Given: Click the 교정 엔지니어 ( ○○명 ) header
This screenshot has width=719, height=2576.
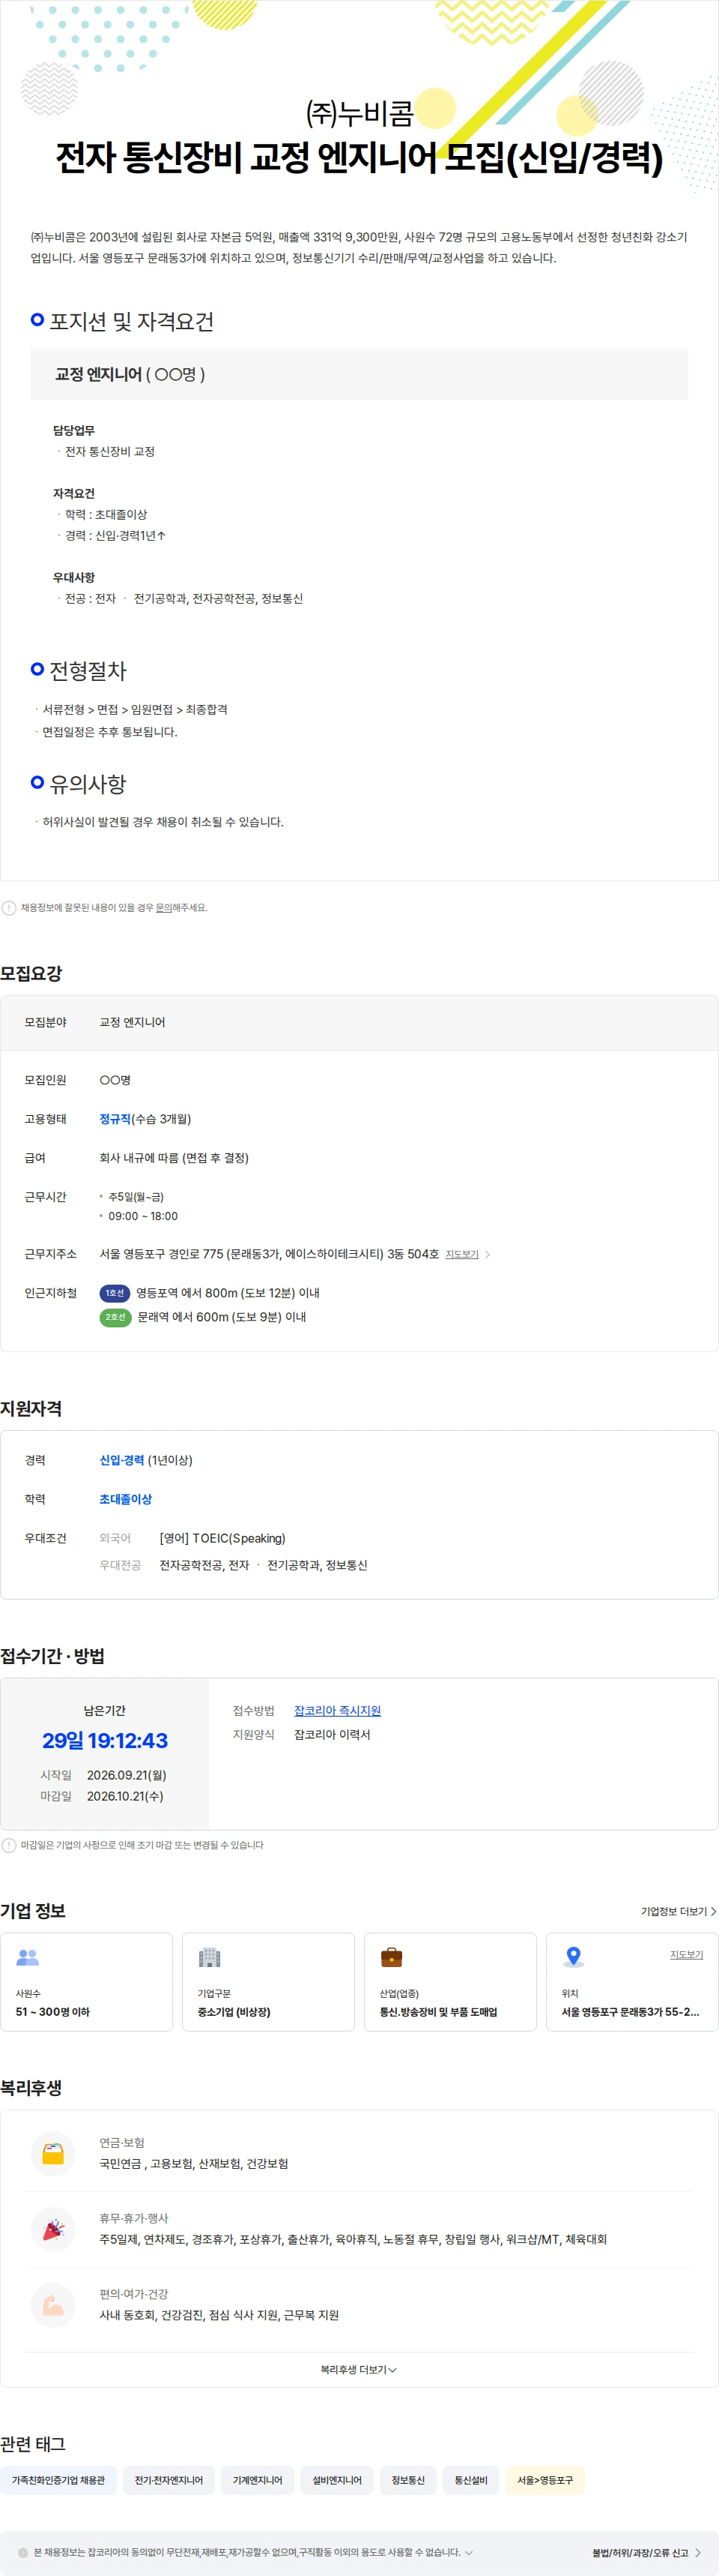Looking at the screenshot, I should (359, 374).
